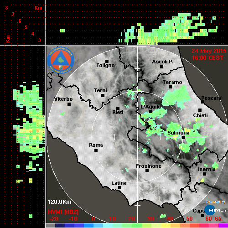Click the Protezione Civile Abruzzo logo
228x228 pixels.
point(61,60)
